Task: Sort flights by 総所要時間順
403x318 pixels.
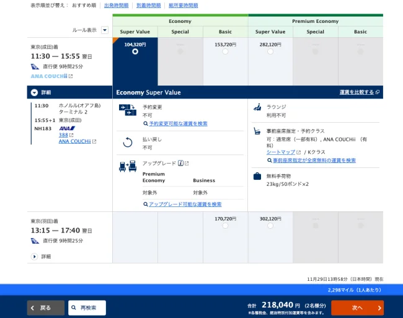Action: pos(183,6)
